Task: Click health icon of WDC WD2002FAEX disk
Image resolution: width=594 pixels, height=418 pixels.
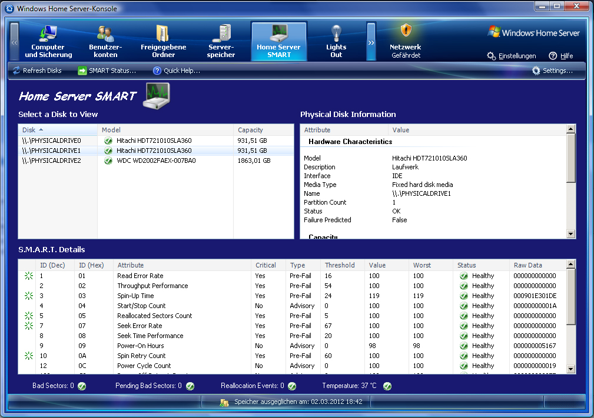Action: [x=108, y=160]
